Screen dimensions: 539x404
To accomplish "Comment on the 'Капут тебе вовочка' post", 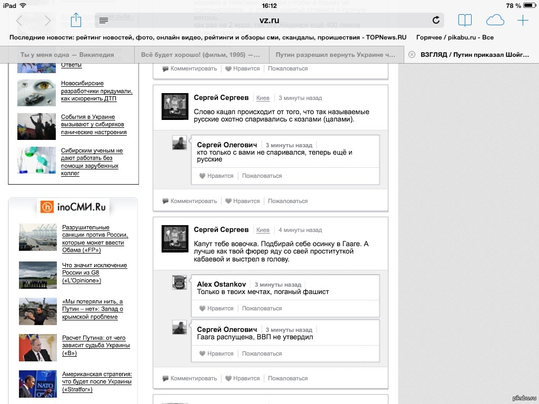I will 189,378.
